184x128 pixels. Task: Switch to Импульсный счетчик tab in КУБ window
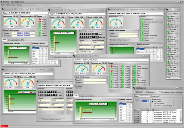[x=86, y=96]
